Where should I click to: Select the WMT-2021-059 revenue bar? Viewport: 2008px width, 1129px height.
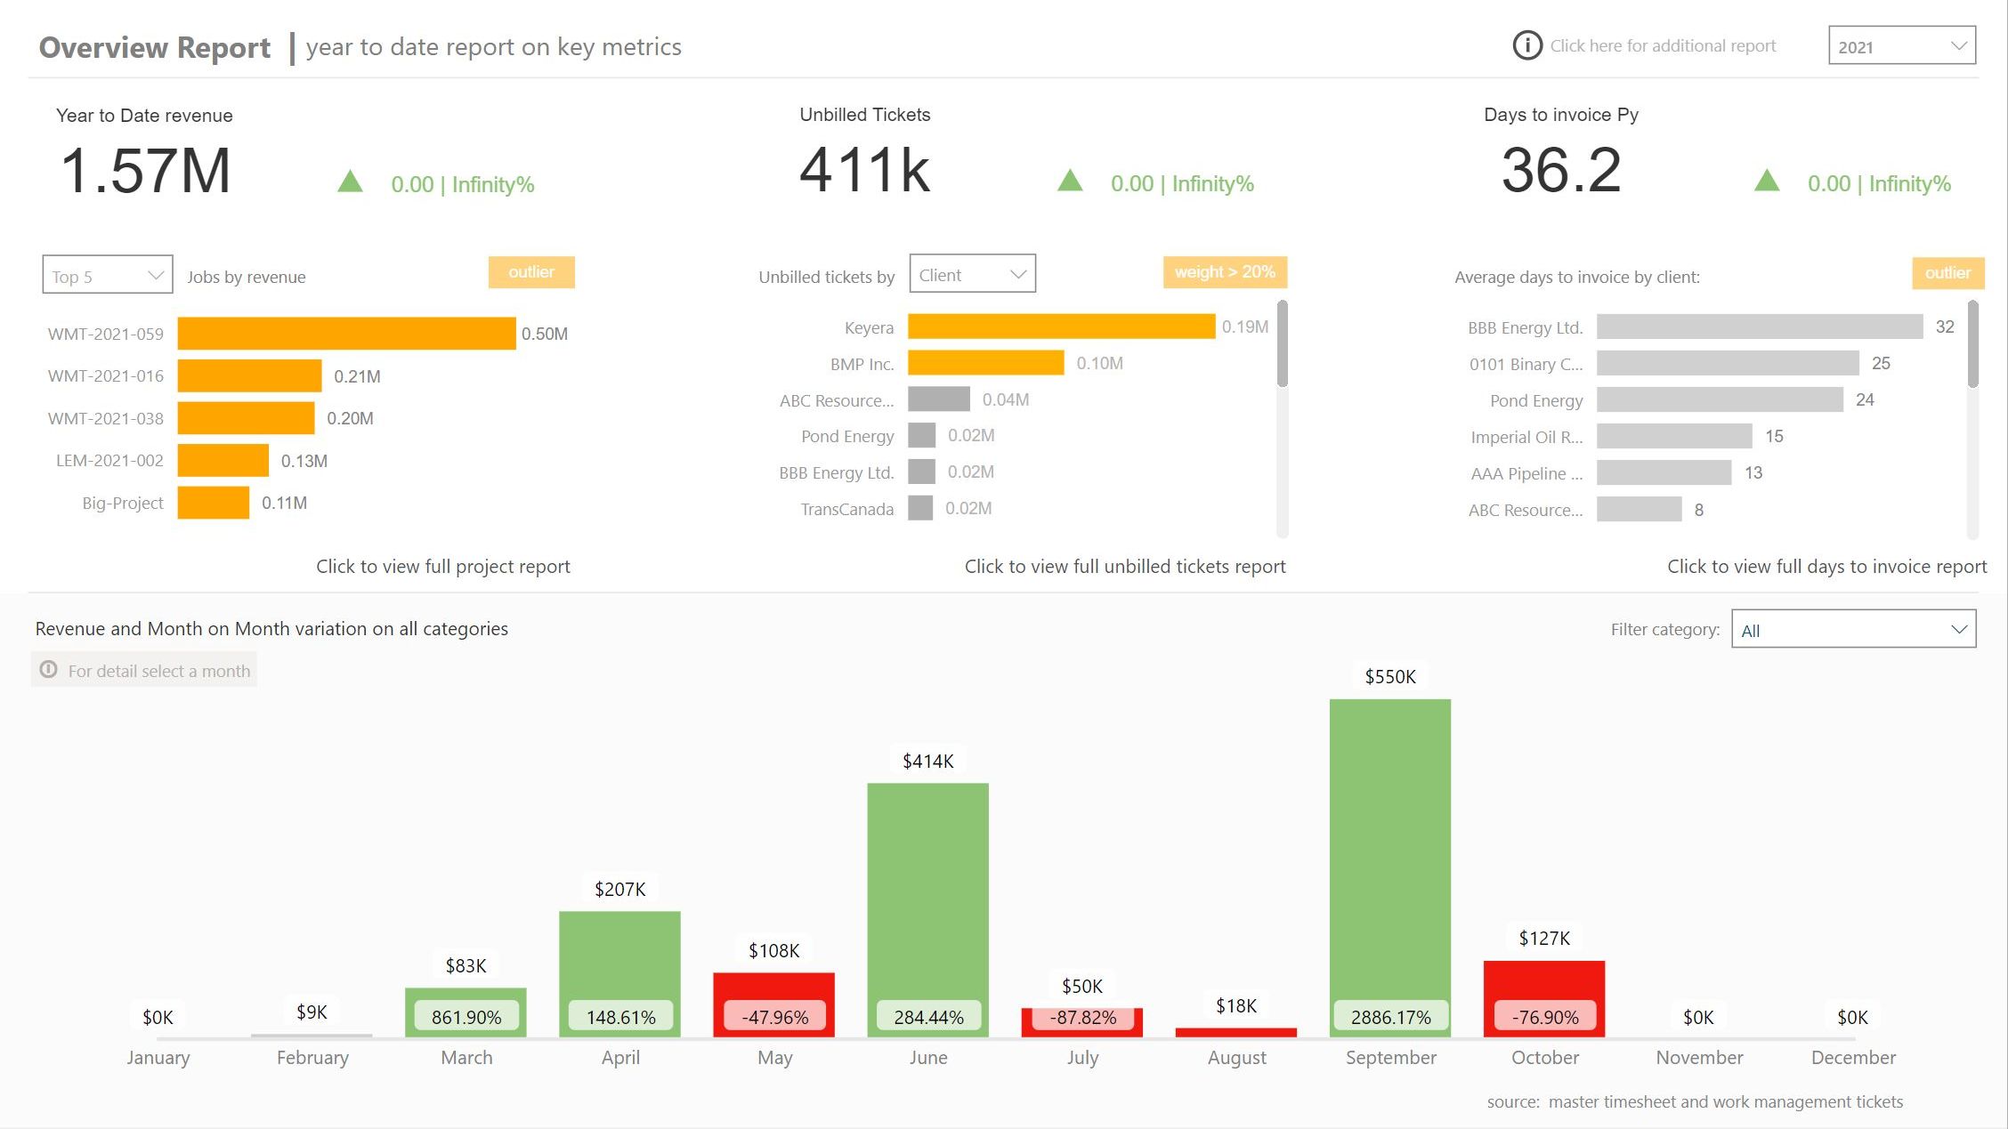346,334
